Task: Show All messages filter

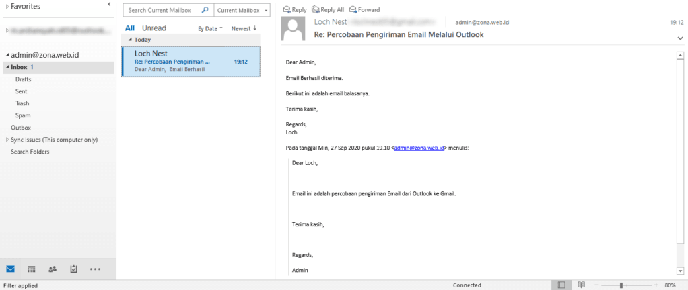Action: pyautogui.click(x=130, y=28)
